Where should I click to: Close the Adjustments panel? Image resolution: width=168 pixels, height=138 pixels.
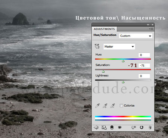[152, 25]
